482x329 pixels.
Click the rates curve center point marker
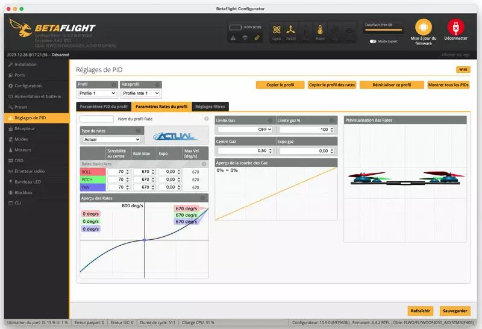(145, 240)
